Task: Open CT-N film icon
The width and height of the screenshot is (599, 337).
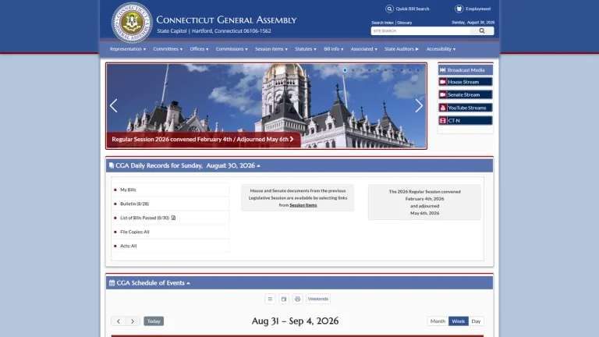Action: point(443,120)
